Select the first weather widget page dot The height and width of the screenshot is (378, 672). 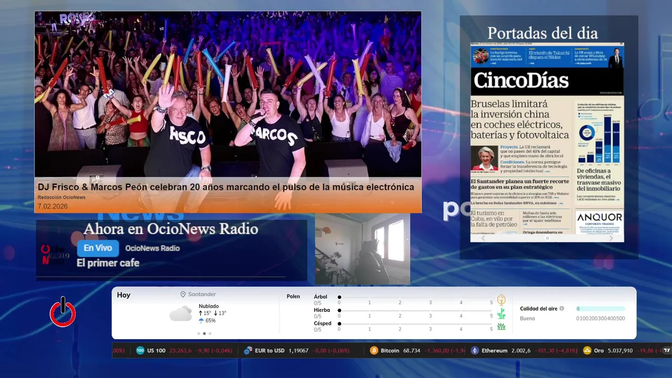point(199,333)
